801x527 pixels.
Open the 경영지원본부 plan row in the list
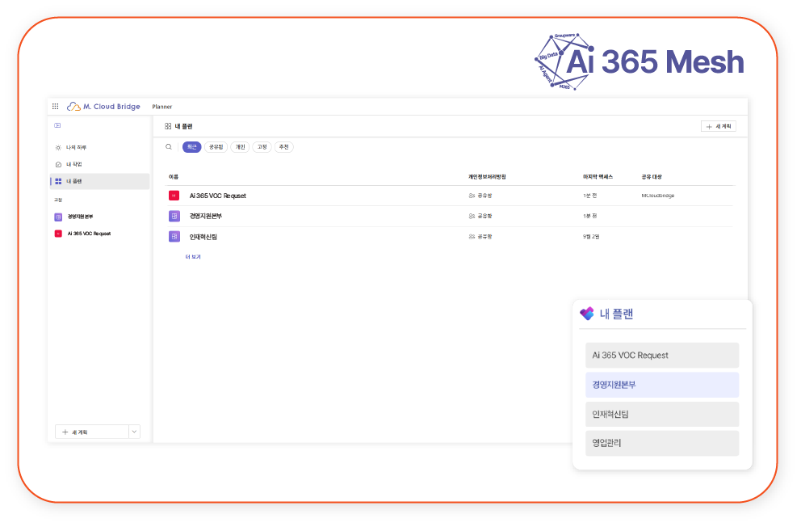tap(206, 217)
